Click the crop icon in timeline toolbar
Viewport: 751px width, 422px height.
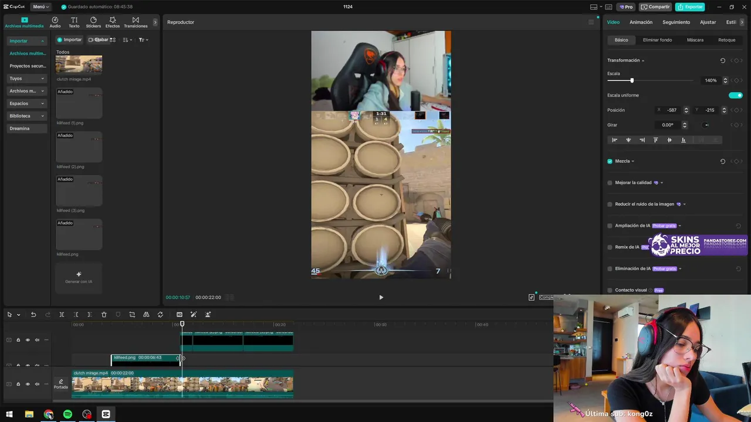pyautogui.click(x=132, y=315)
